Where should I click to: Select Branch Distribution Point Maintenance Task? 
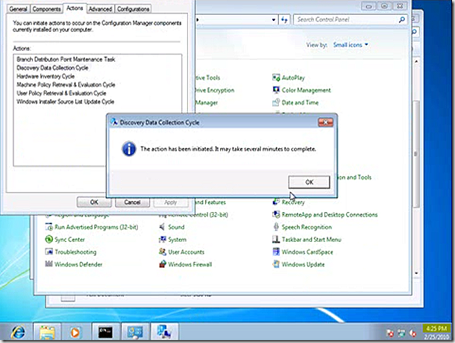[x=66, y=60]
